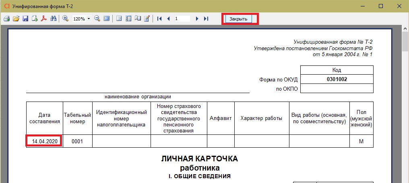
Task: Click the Номер страхового свидетельства header
Action: tap(179, 118)
